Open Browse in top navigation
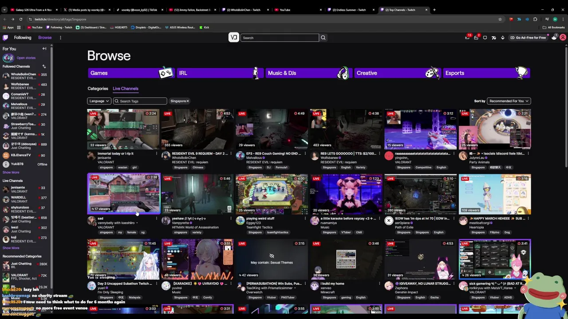Screen dimensions: 568x319 (45, 38)
